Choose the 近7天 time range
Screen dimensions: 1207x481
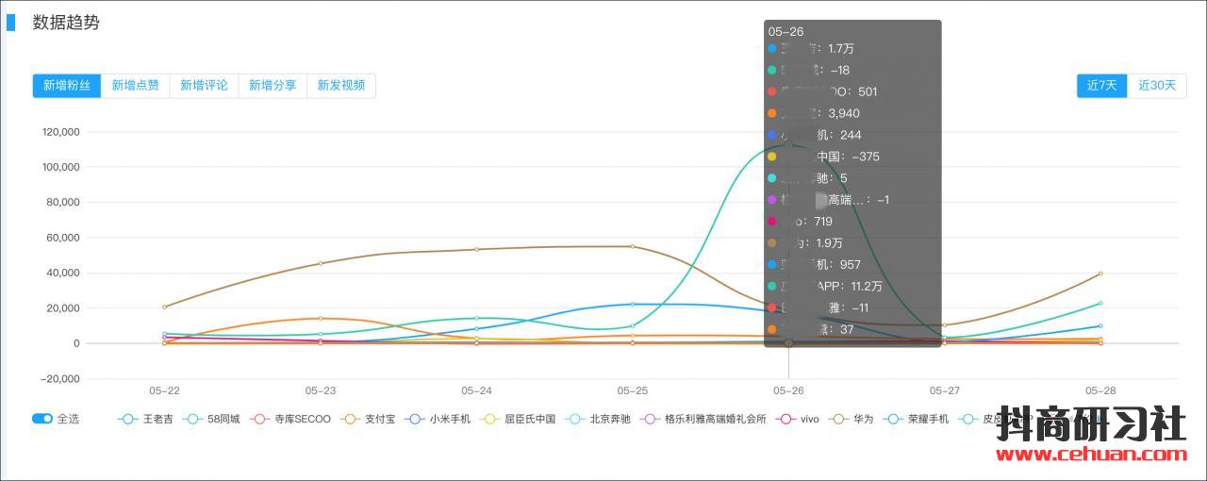click(1101, 86)
